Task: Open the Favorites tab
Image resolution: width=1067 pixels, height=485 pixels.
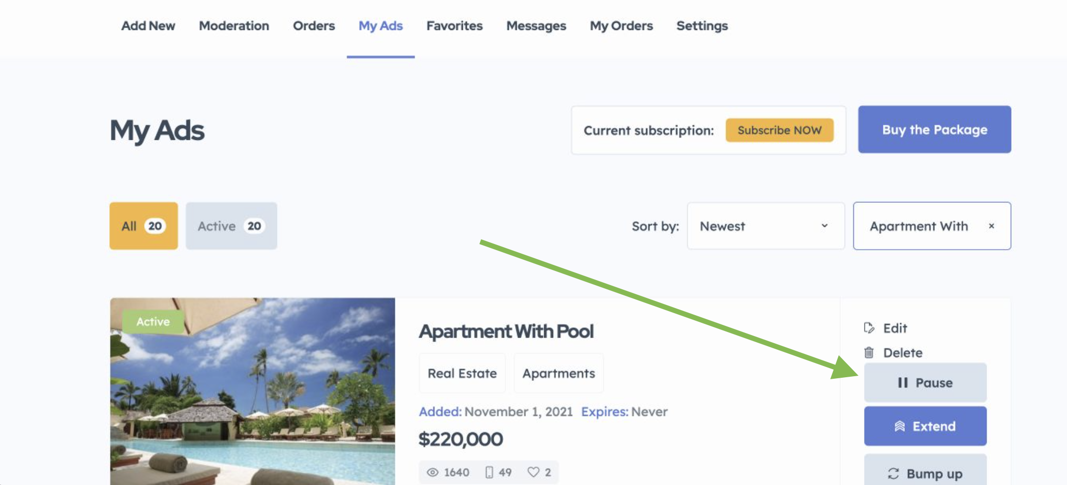Action: (x=454, y=26)
